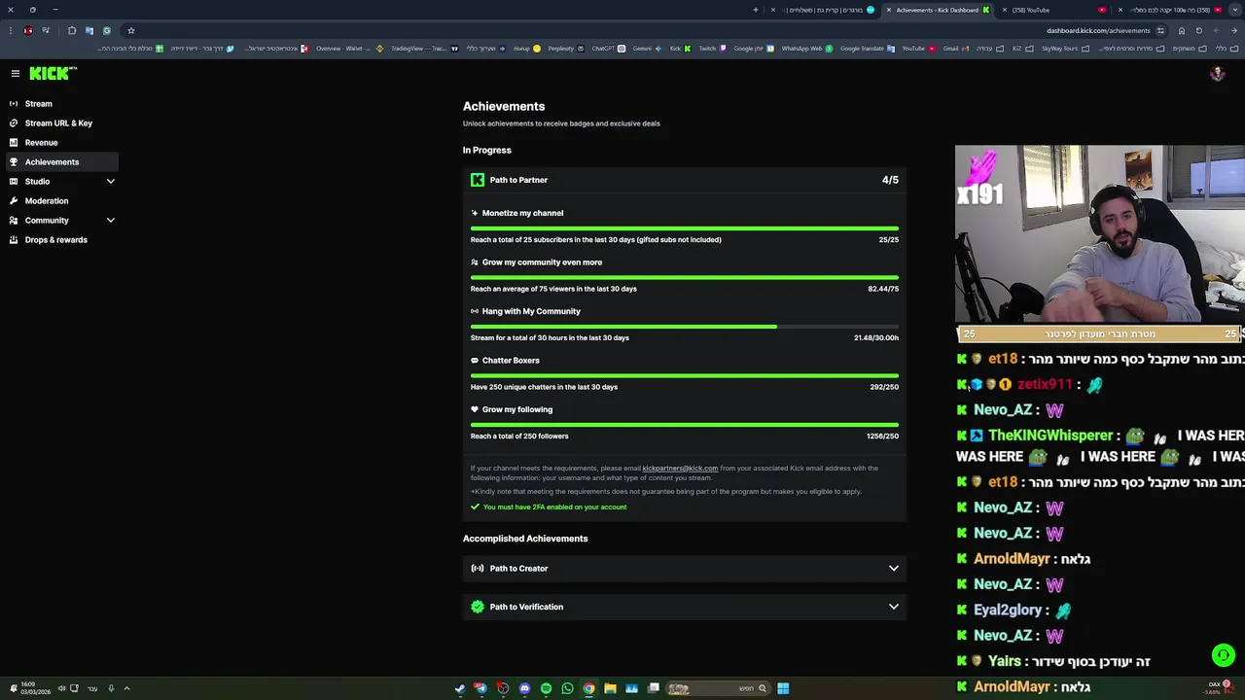The width and height of the screenshot is (1245, 700).
Task: Click the Kick logo
Action: (x=53, y=73)
